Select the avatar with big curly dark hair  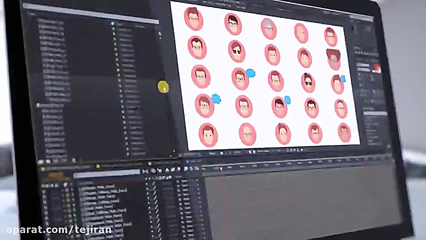(x=334, y=59)
